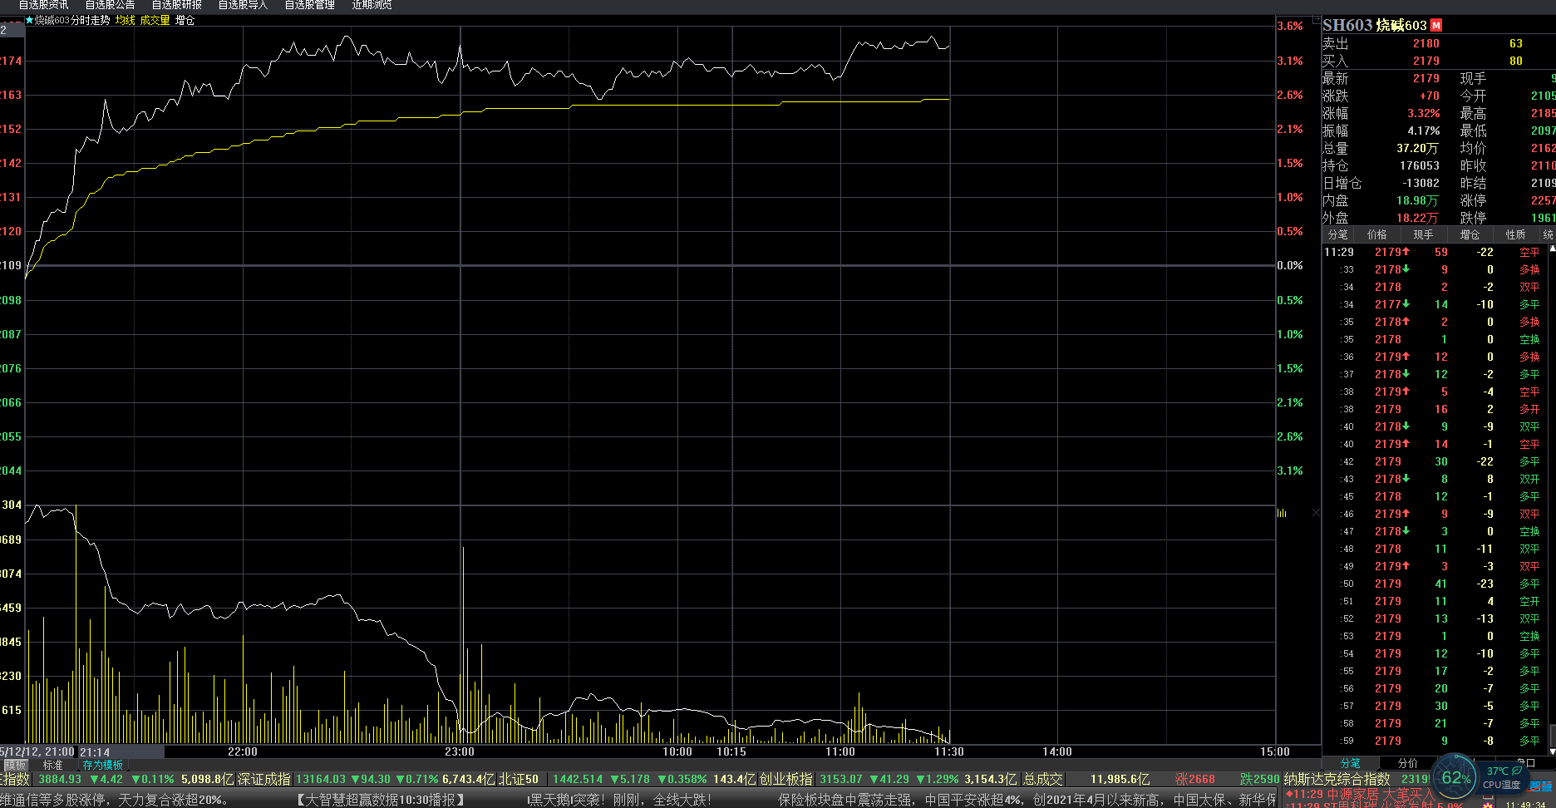Click the 22:00 marker on time axis
1556x808 pixels.
[243, 751]
